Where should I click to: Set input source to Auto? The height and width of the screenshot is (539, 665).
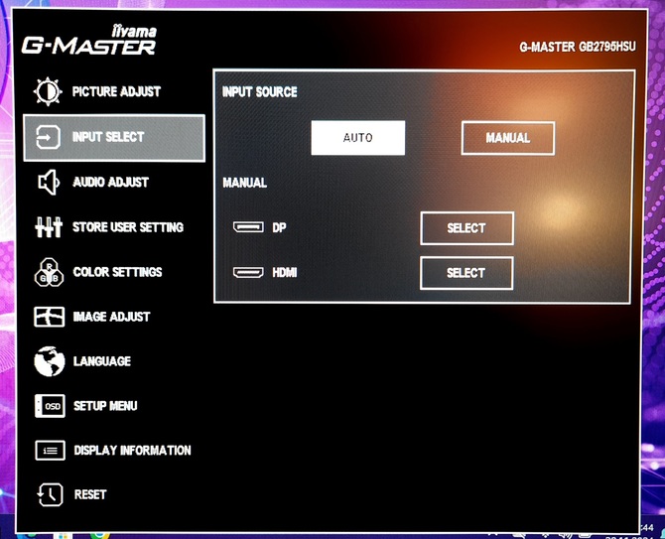pos(358,138)
